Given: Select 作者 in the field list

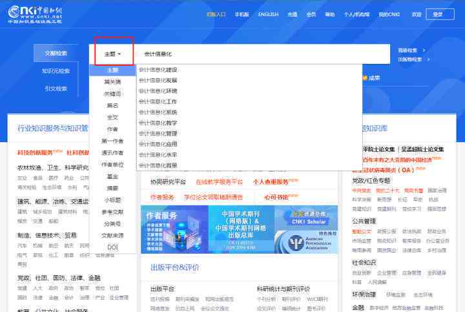Looking at the screenshot, I should tap(112, 129).
